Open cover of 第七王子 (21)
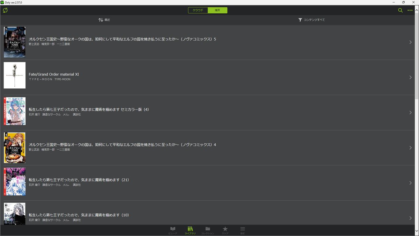419x236 pixels. (x=15, y=181)
